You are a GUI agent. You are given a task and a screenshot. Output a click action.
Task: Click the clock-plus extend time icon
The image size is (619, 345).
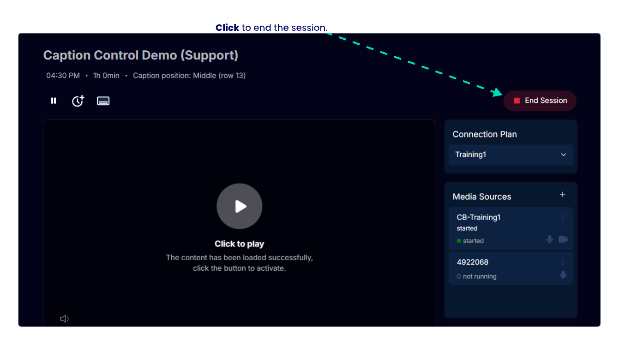point(78,101)
